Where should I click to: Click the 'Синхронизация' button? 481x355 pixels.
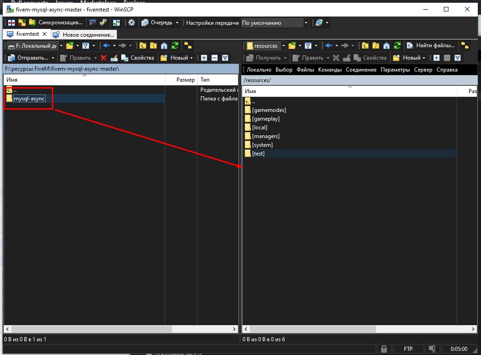(x=56, y=22)
